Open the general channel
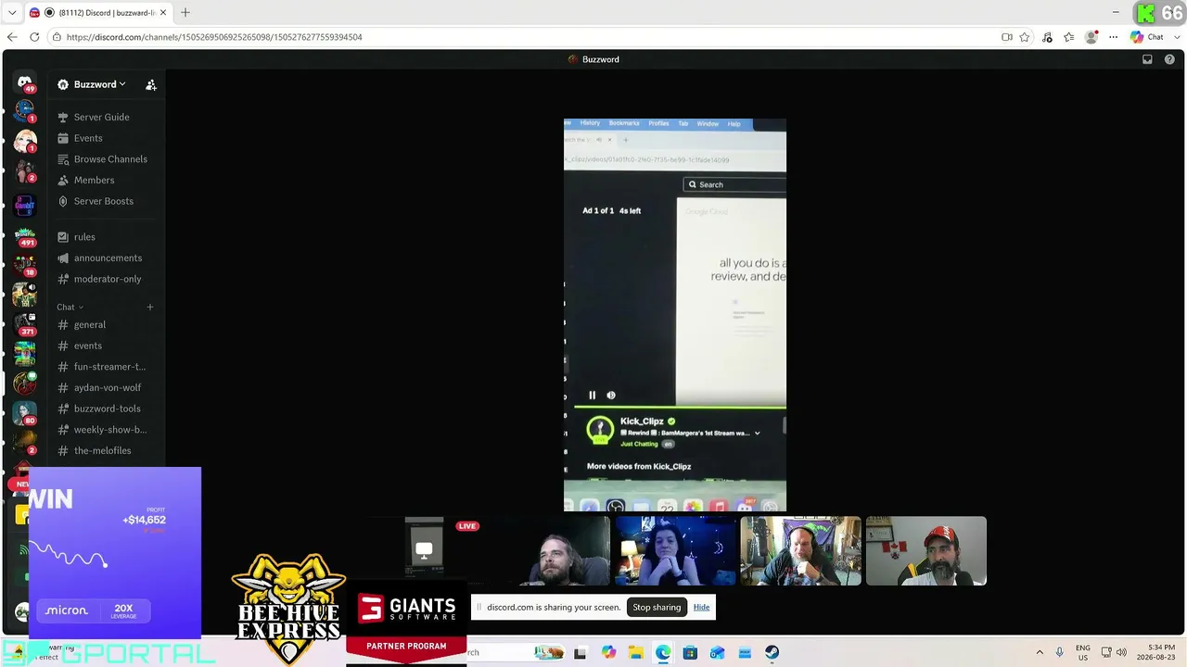1187x667 pixels. 90,325
